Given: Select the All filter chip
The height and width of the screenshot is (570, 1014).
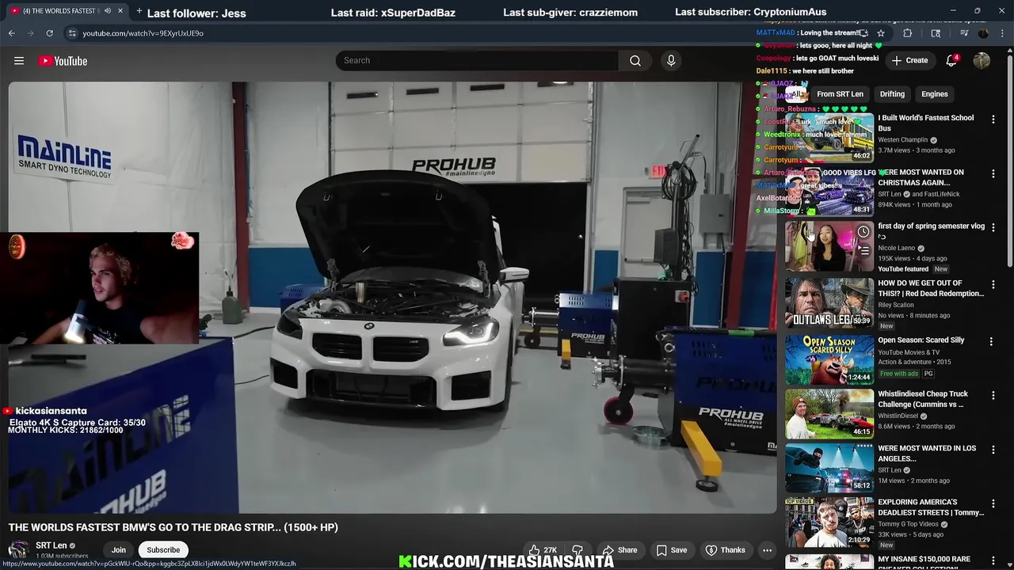Looking at the screenshot, I should pyautogui.click(x=795, y=94).
